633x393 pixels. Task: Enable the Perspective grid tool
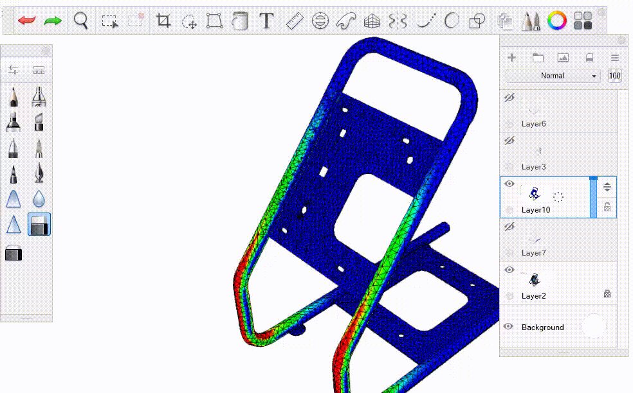pos(372,21)
